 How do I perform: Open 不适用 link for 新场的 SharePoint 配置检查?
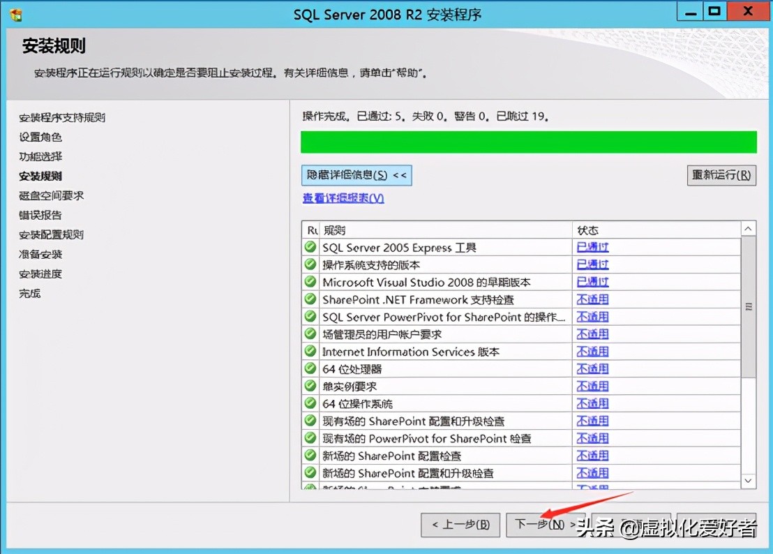tap(592, 456)
